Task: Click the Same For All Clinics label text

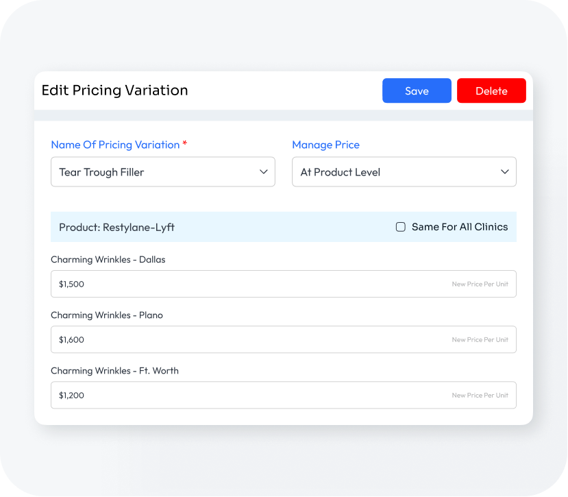Action: tap(460, 227)
